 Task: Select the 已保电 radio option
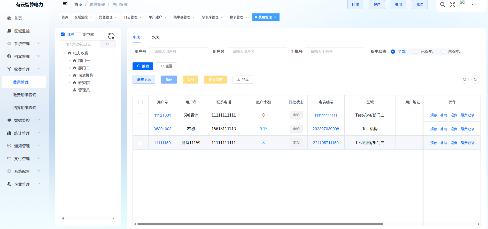click(x=416, y=52)
